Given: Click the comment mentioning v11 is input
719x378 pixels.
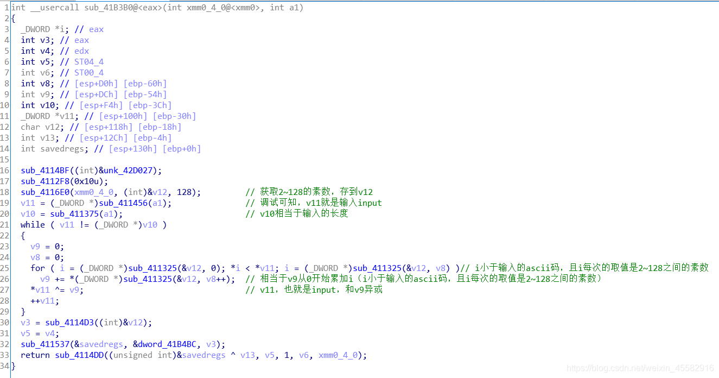Looking at the screenshot, I should [x=314, y=203].
